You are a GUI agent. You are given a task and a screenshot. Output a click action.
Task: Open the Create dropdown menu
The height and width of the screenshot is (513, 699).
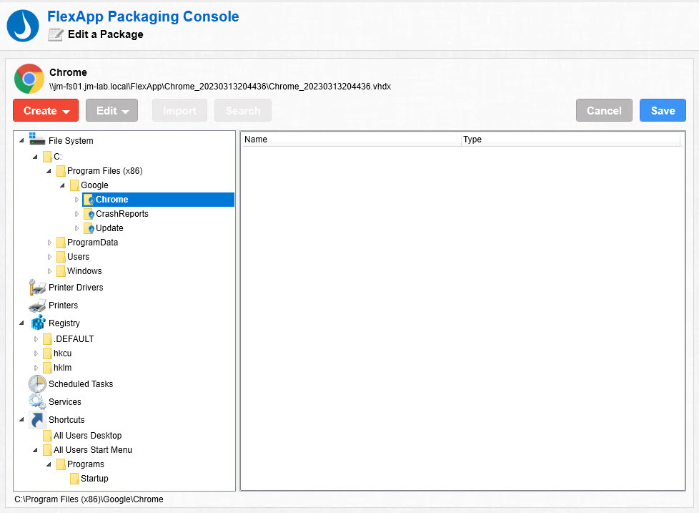[x=46, y=111]
